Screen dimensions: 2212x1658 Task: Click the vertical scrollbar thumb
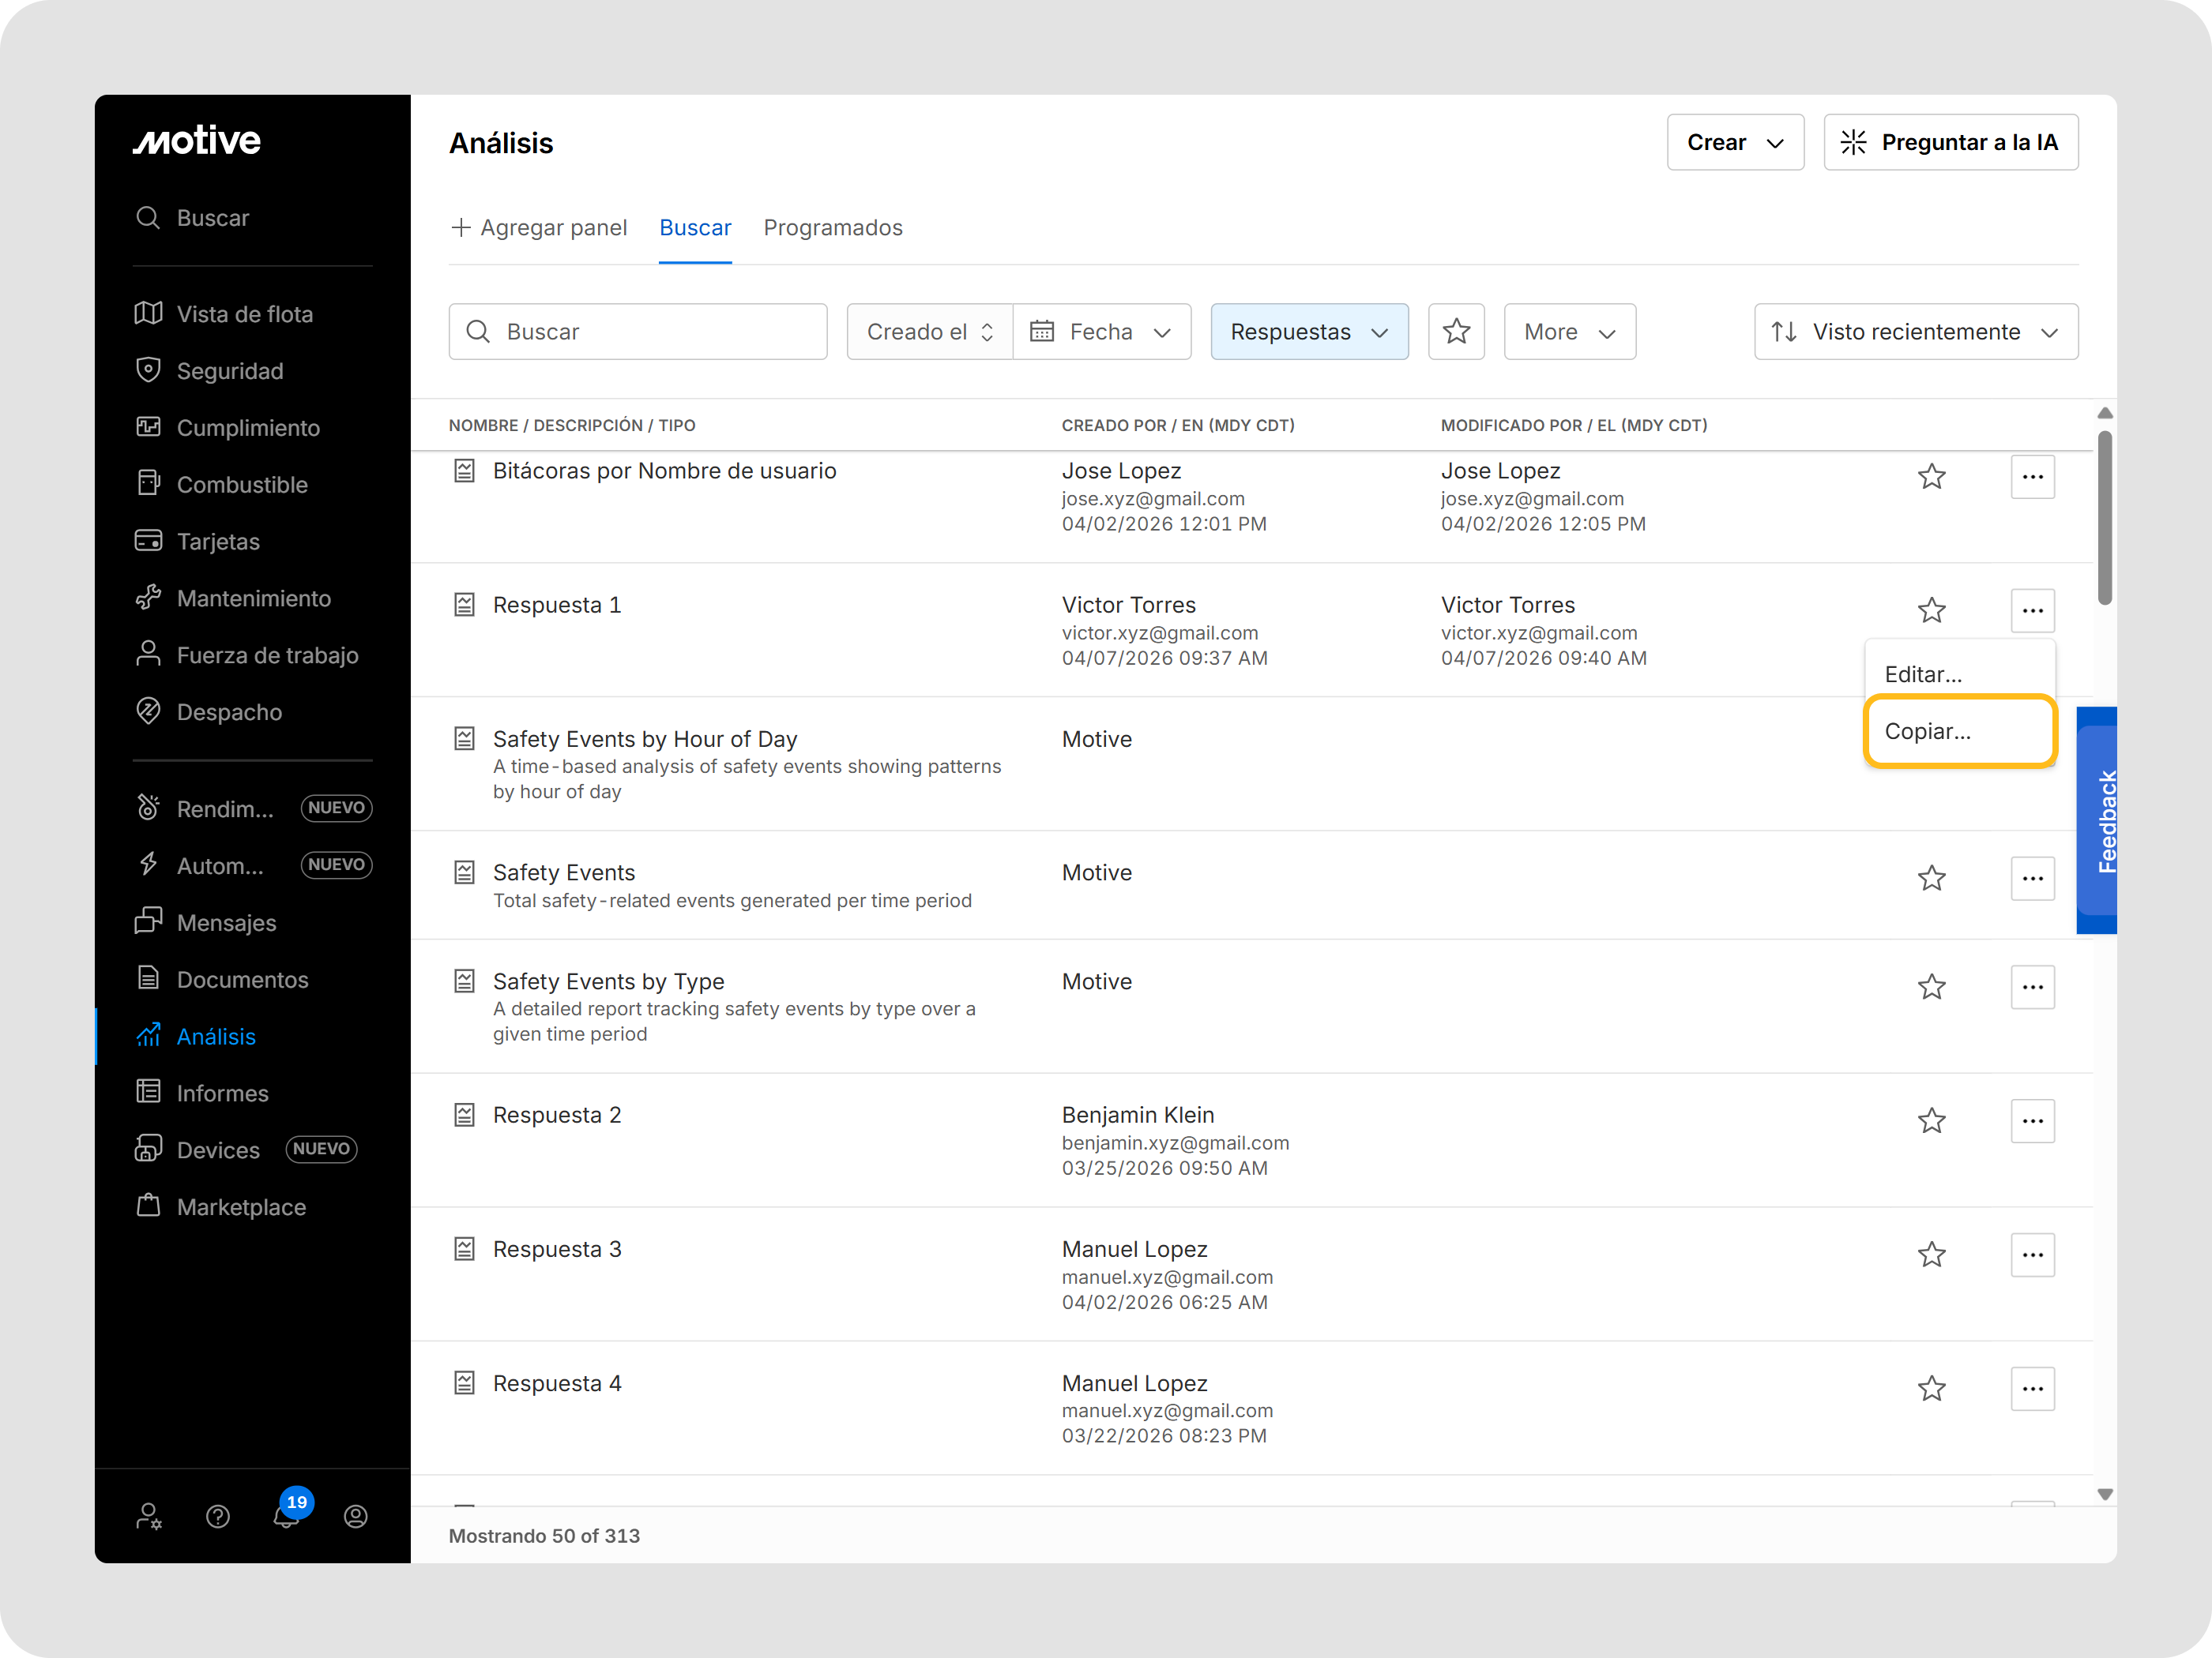click(x=2104, y=518)
